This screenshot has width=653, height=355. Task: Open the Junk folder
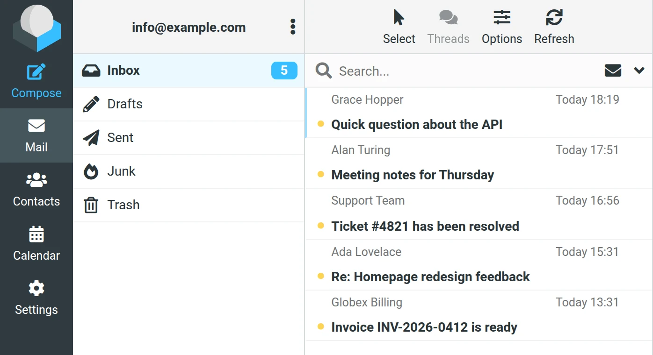(189, 171)
